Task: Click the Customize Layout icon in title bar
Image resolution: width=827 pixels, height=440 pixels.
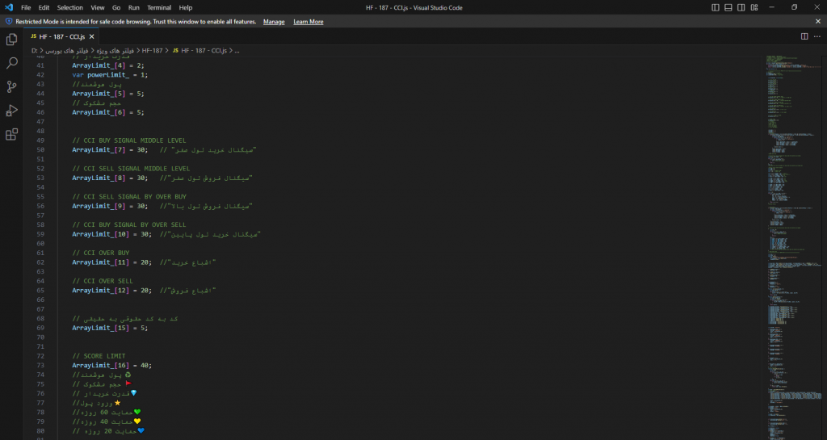Action: pos(756,7)
